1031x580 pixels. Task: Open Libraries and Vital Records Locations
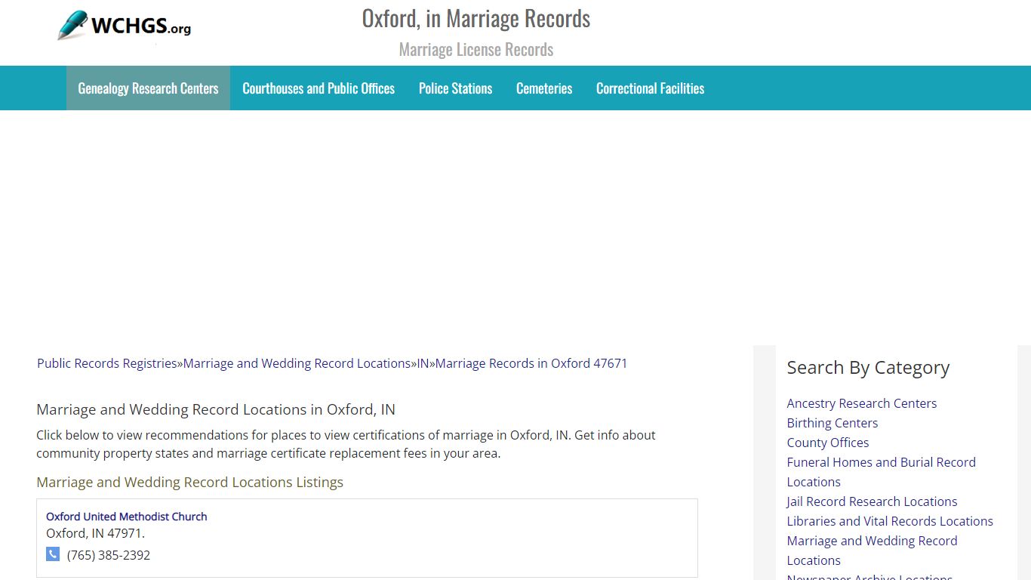[x=890, y=521]
